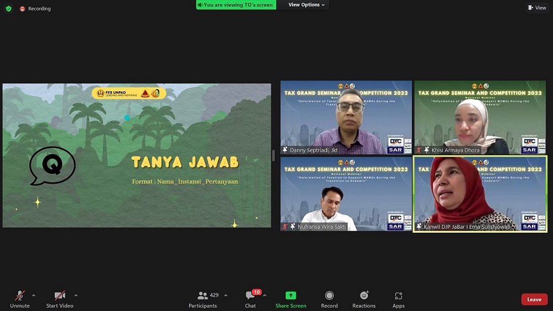Click the green encryption shield icon

click(x=9, y=9)
